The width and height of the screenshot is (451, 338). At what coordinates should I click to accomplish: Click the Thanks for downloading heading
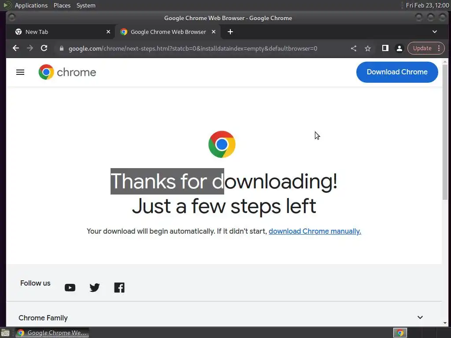pos(224,181)
